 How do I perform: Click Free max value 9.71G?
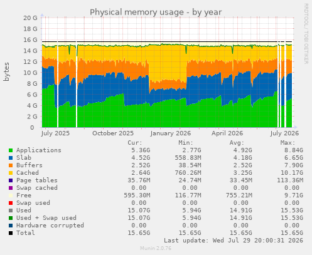point(294,195)
